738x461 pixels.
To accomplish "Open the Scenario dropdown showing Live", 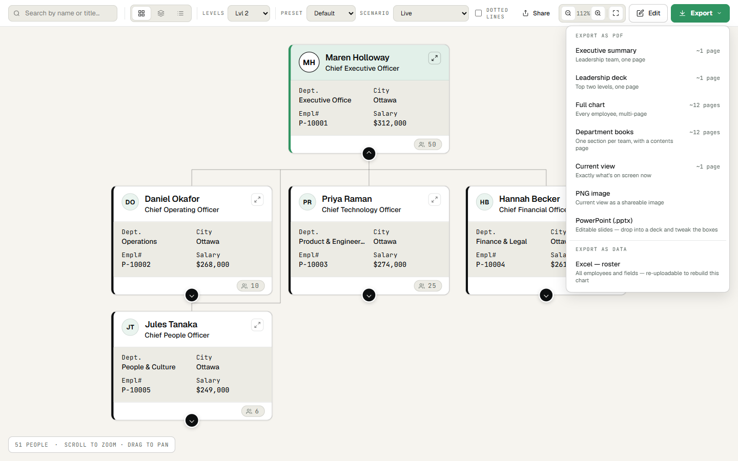I will [431, 13].
